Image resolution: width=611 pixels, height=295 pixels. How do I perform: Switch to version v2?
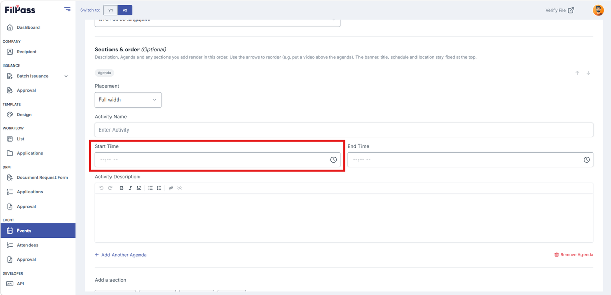(x=125, y=10)
